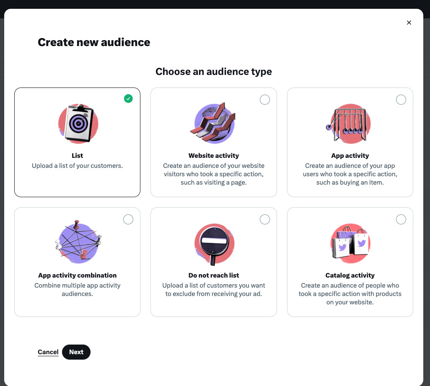
Task: Click the "Website activity" card title
Action: coord(214,156)
